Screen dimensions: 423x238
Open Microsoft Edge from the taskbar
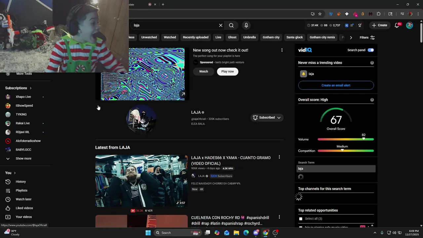coord(246,233)
